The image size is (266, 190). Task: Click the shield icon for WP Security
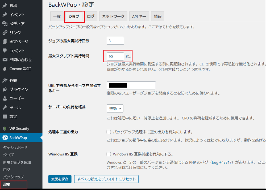(x=5, y=128)
